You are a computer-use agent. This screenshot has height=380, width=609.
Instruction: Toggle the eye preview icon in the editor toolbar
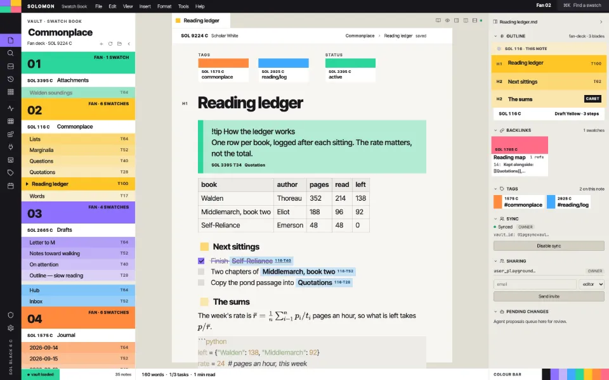(x=447, y=20)
